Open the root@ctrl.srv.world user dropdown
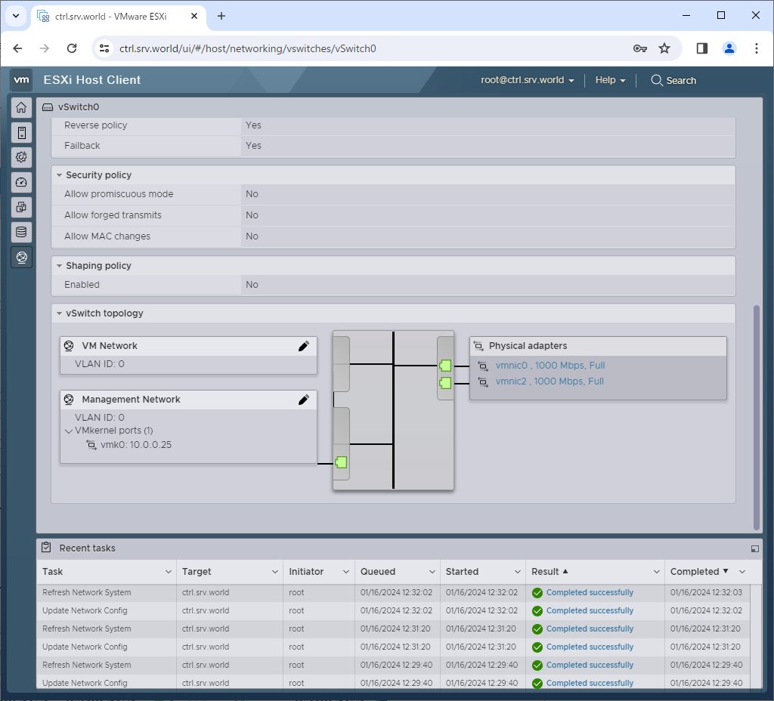 click(527, 80)
